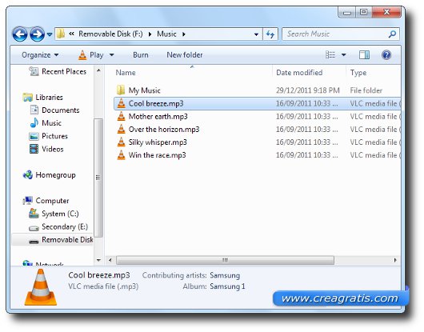Click VLC icon of Mother earth.mp3
This screenshot has width=424, height=332.
[x=121, y=116]
